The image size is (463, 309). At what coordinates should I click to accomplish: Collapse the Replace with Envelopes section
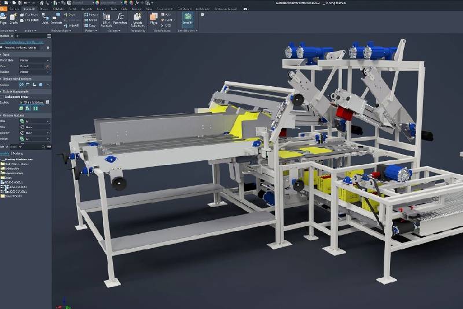(x=1, y=79)
